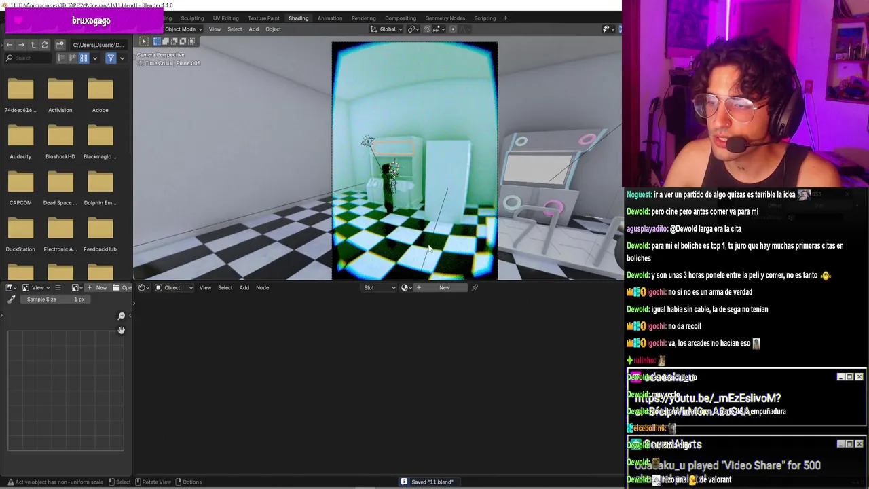Switch file browser to horizontal list view
The width and height of the screenshot is (869, 489).
point(72,58)
